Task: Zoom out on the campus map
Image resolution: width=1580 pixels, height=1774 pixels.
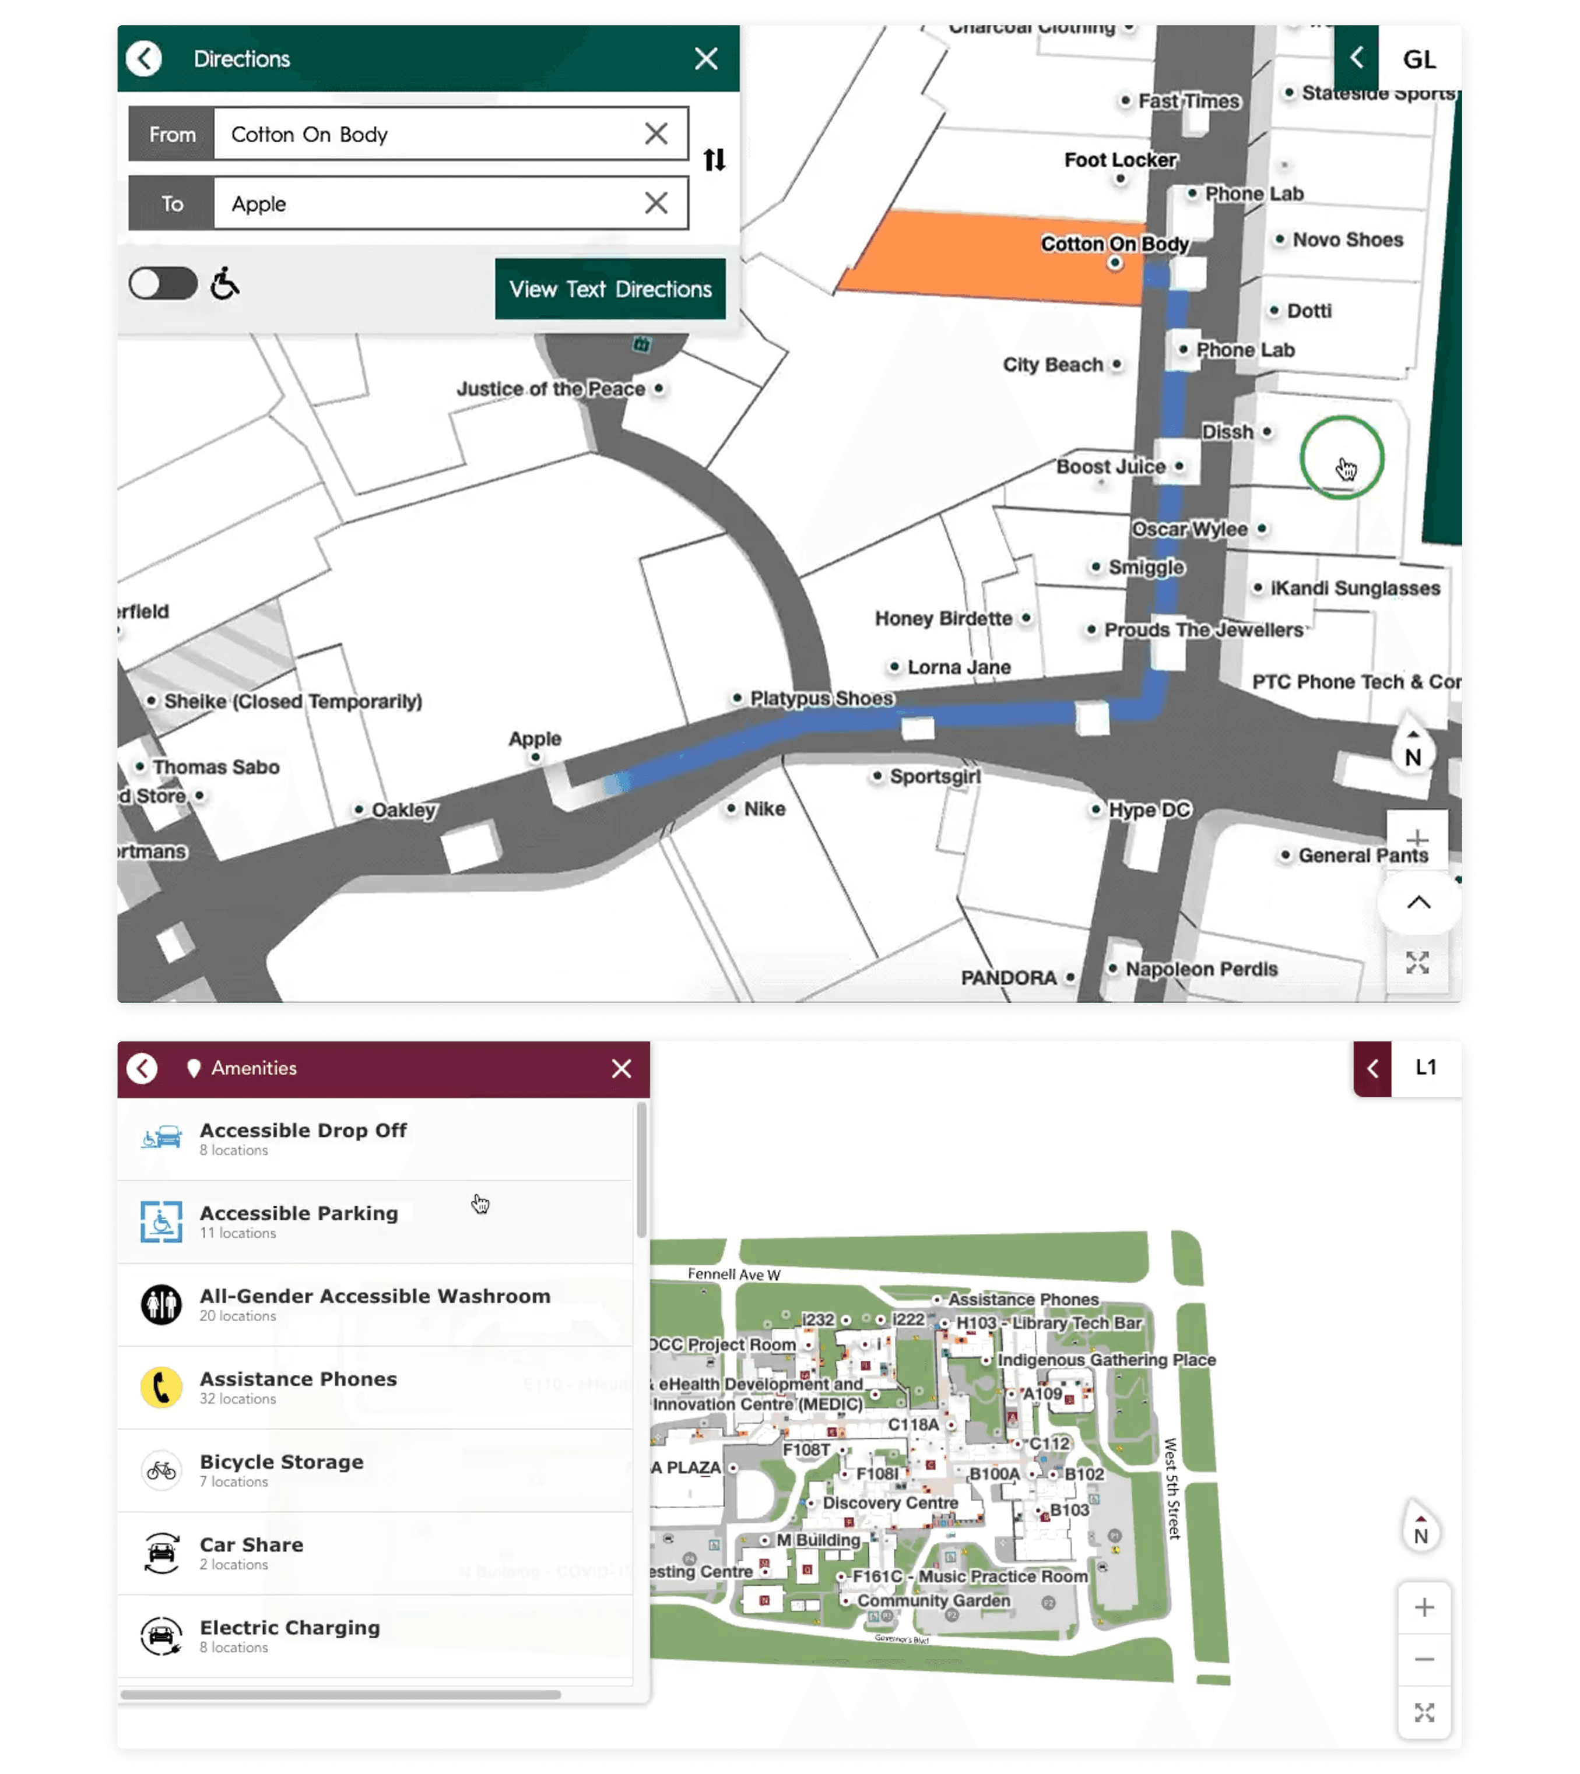Action: [1424, 1660]
